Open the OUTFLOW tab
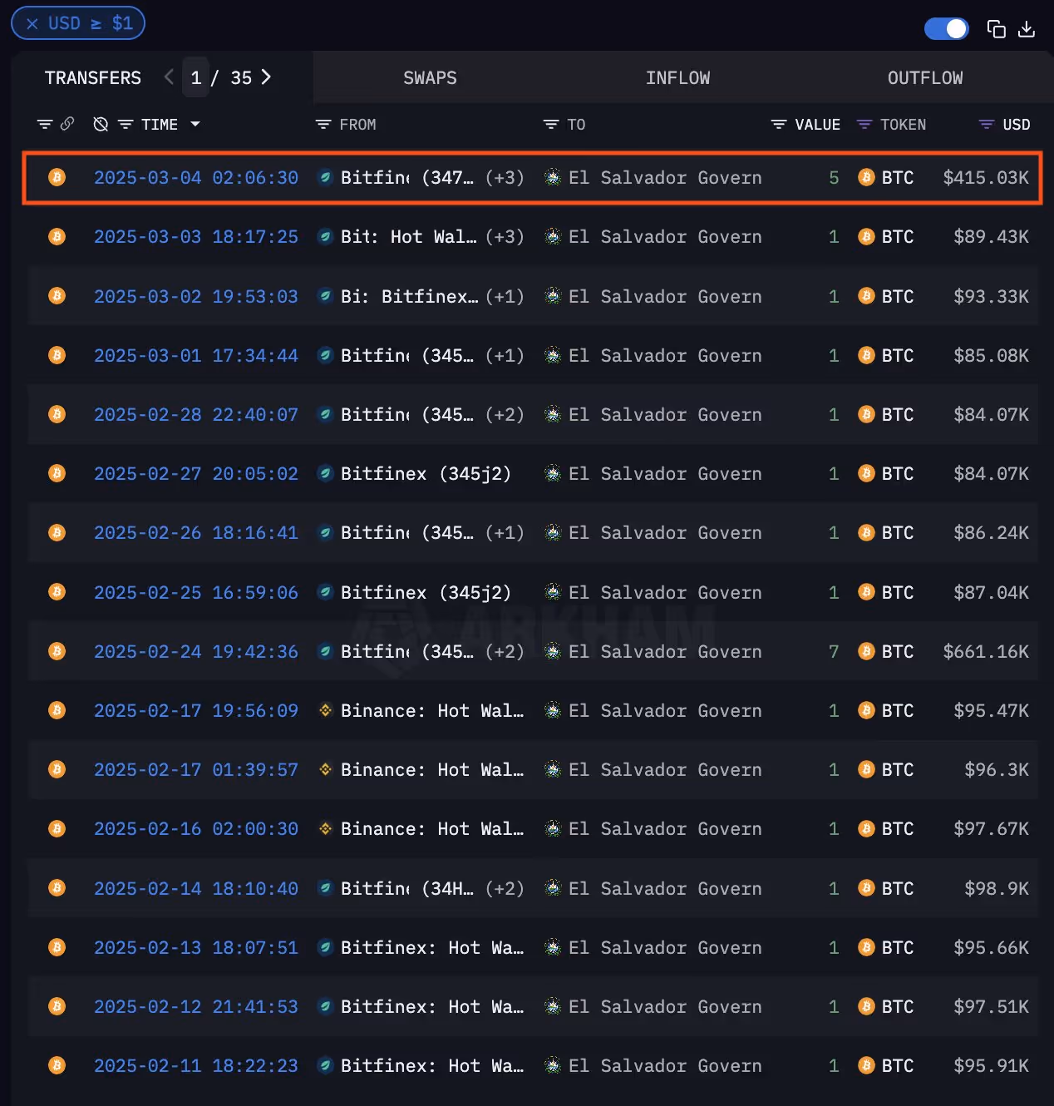The height and width of the screenshot is (1106, 1054). pyautogui.click(x=924, y=77)
